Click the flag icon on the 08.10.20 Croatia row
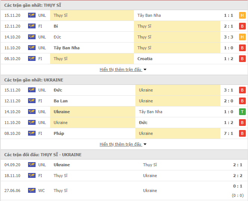 pyautogui.click(x=32, y=58)
